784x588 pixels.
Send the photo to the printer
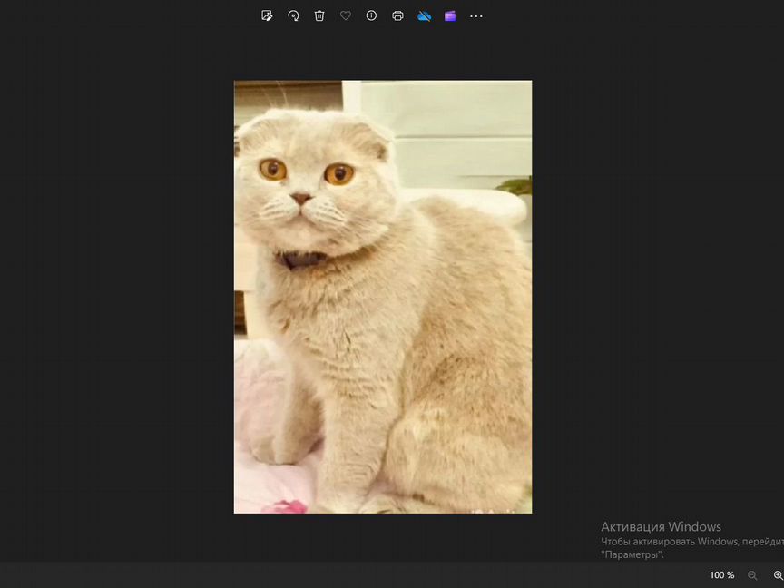pos(397,15)
